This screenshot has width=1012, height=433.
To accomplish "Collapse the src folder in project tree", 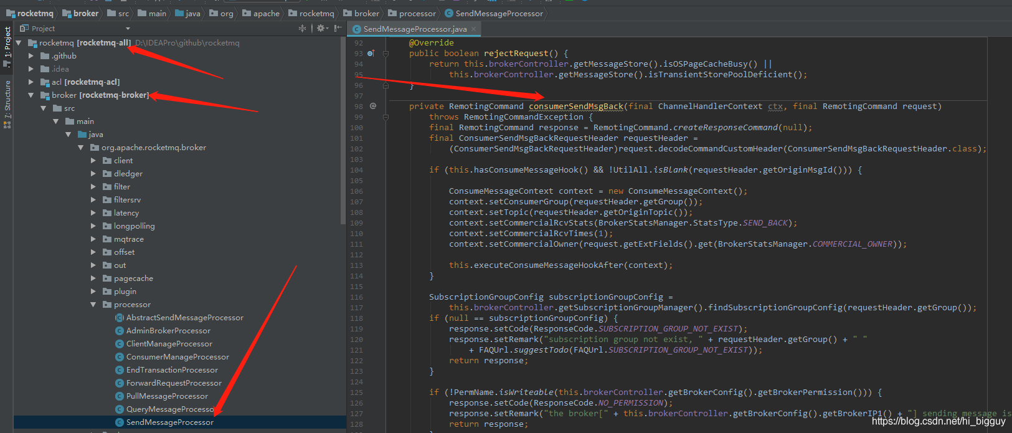I will point(44,108).
